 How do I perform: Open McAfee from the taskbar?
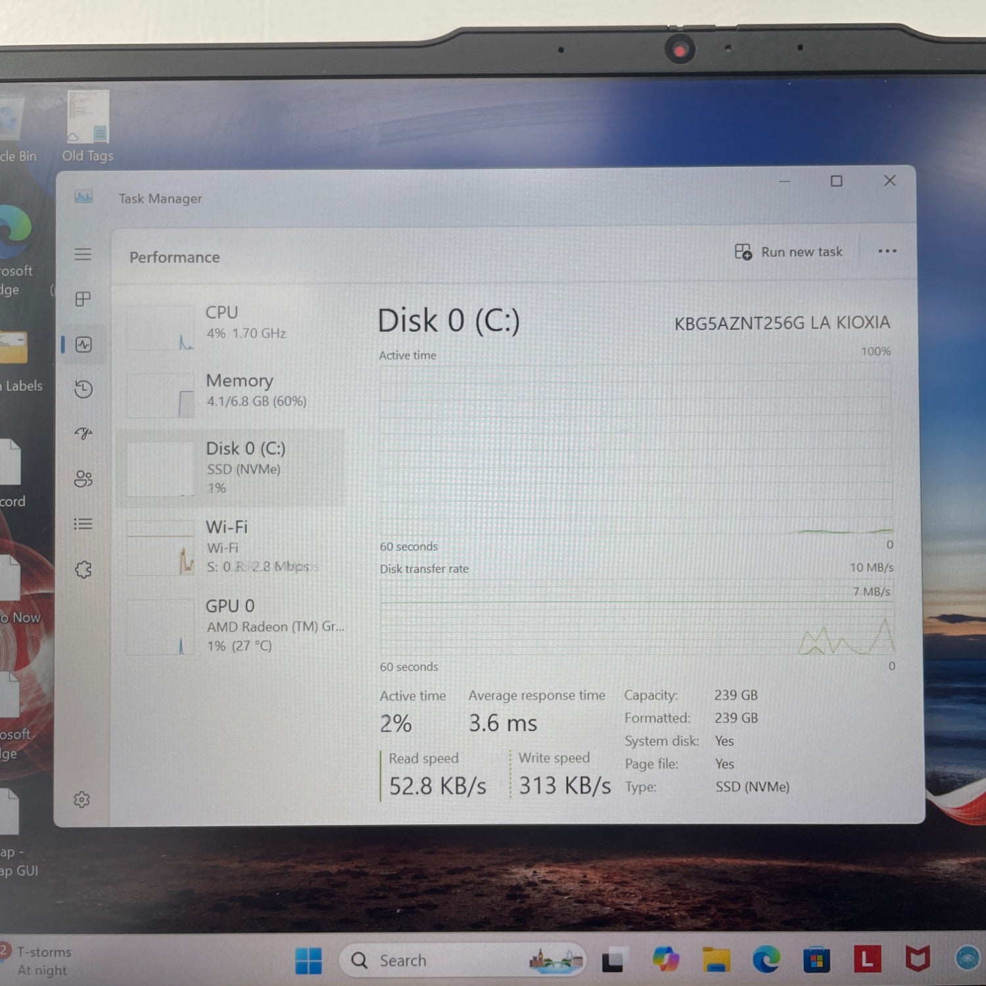click(918, 959)
